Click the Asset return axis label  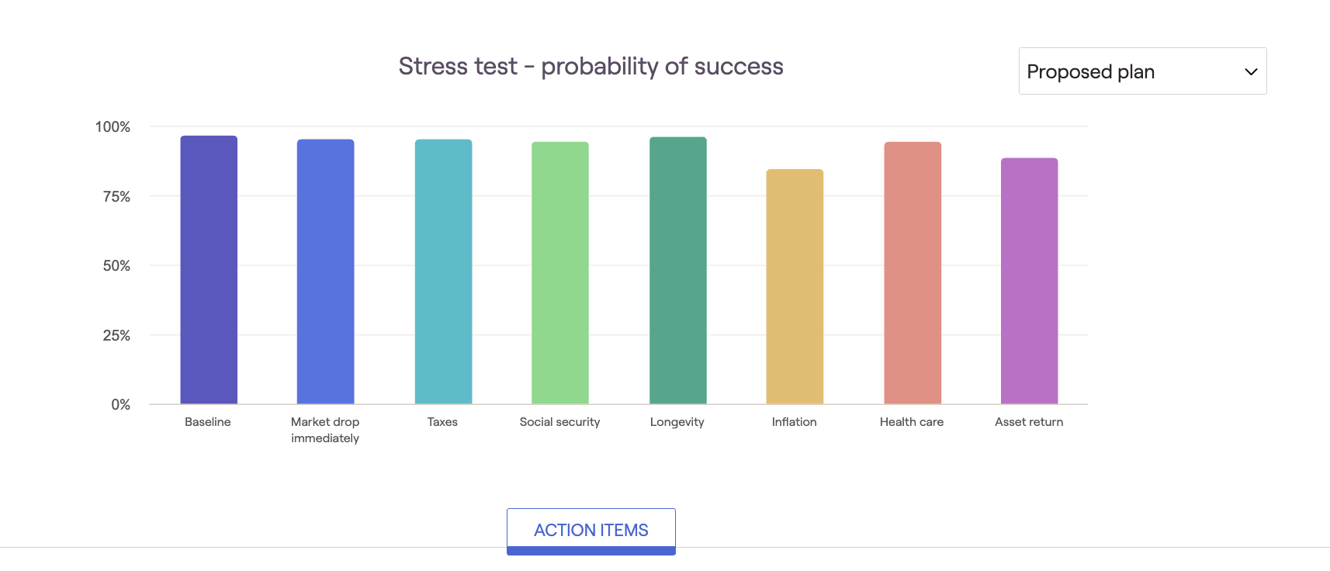1029,422
